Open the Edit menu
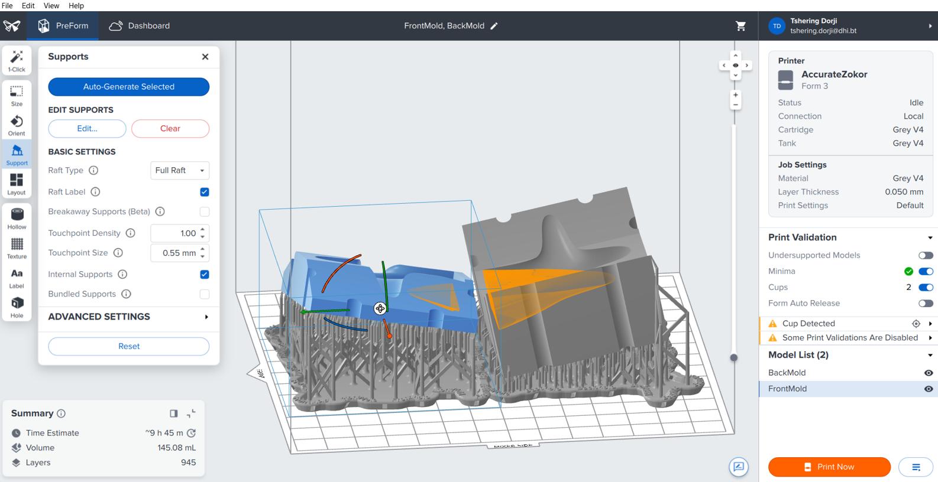The image size is (938, 482). pyautogui.click(x=28, y=5)
